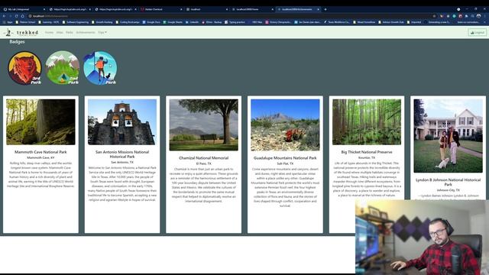The width and height of the screenshot is (489, 275).
Task: Open the Mammoth Cave park photo
Action: coord(40,122)
